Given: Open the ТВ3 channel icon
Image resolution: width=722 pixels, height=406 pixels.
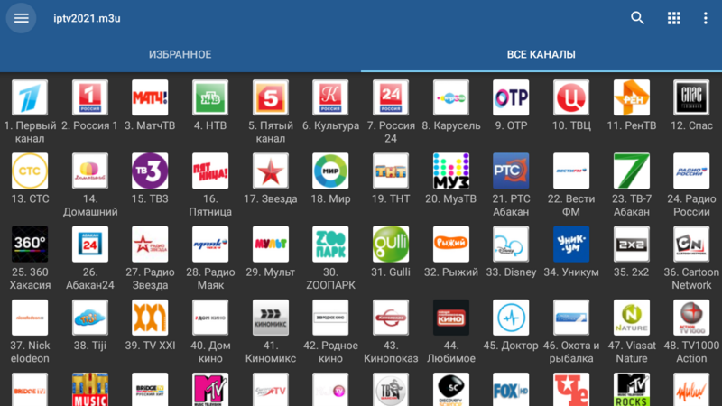Looking at the screenshot, I should pyautogui.click(x=150, y=171).
